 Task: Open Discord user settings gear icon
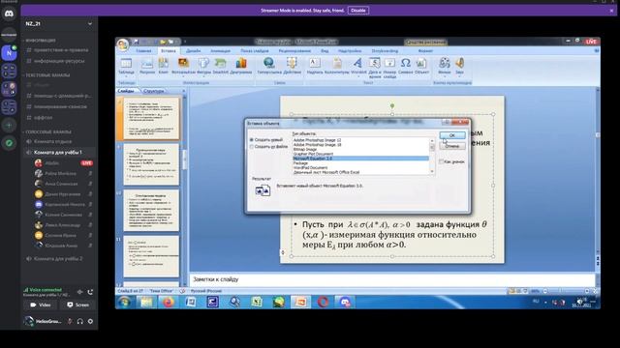click(90, 321)
